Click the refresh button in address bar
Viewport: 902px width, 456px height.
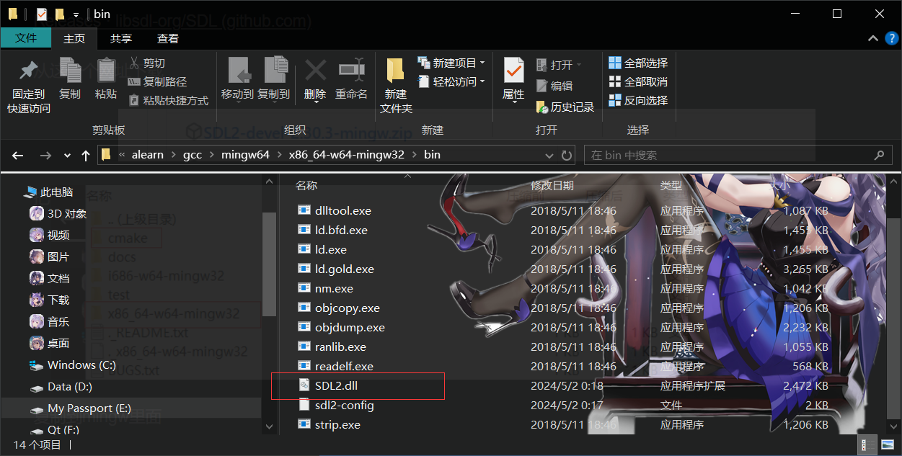pyautogui.click(x=567, y=155)
